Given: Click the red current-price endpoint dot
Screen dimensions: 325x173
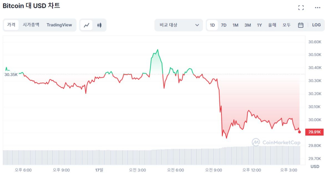Looking at the screenshot, I should coord(300,132).
